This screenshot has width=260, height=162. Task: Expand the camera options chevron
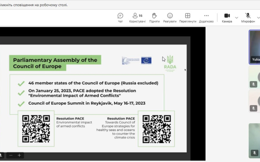click(237, 18)
